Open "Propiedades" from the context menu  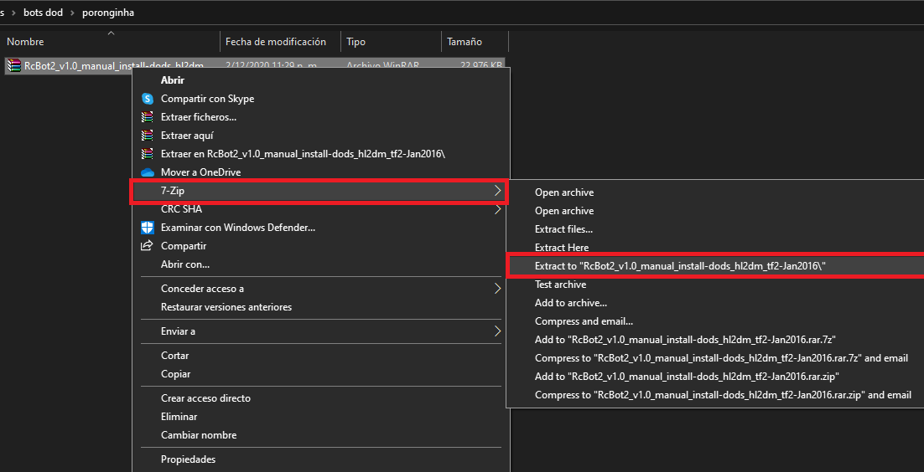pyautogui.click(x=188, y=459)
